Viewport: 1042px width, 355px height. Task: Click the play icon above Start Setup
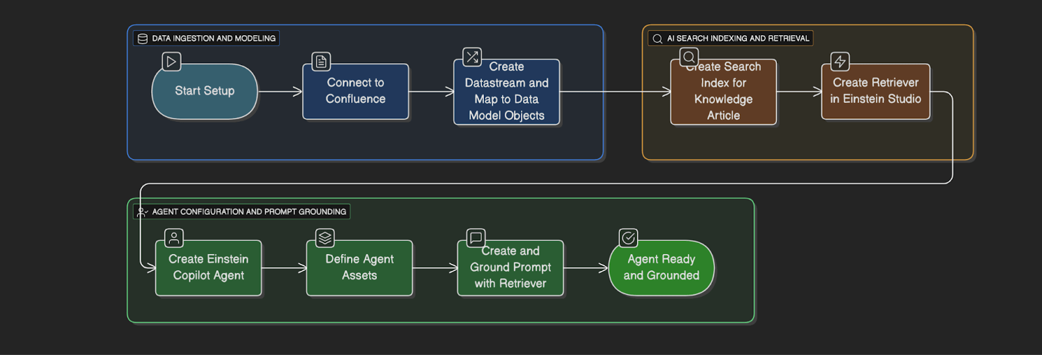tap(171, 62)
